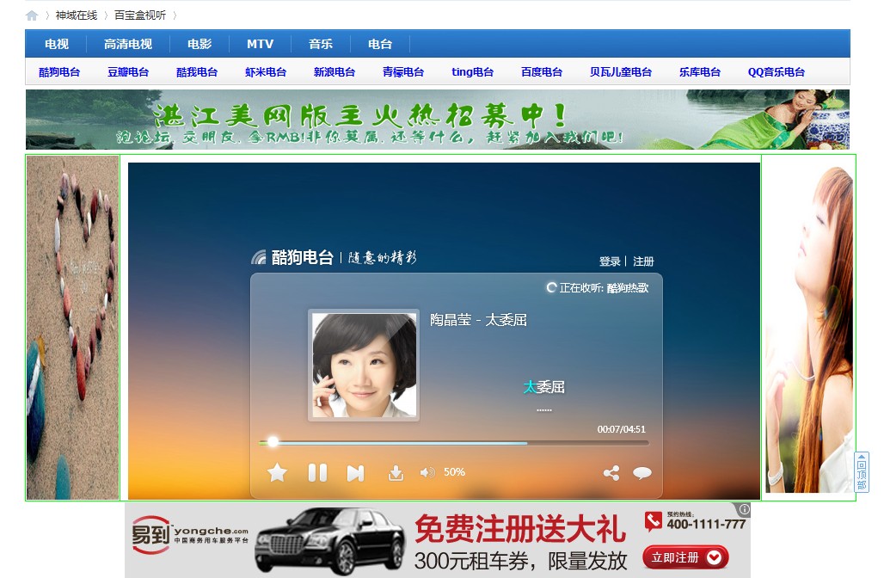Pause the currently playing song

[x=316, y=472]
